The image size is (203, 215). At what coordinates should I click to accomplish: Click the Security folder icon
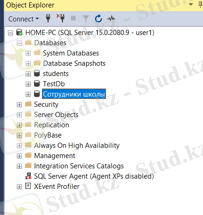(28, 104)
